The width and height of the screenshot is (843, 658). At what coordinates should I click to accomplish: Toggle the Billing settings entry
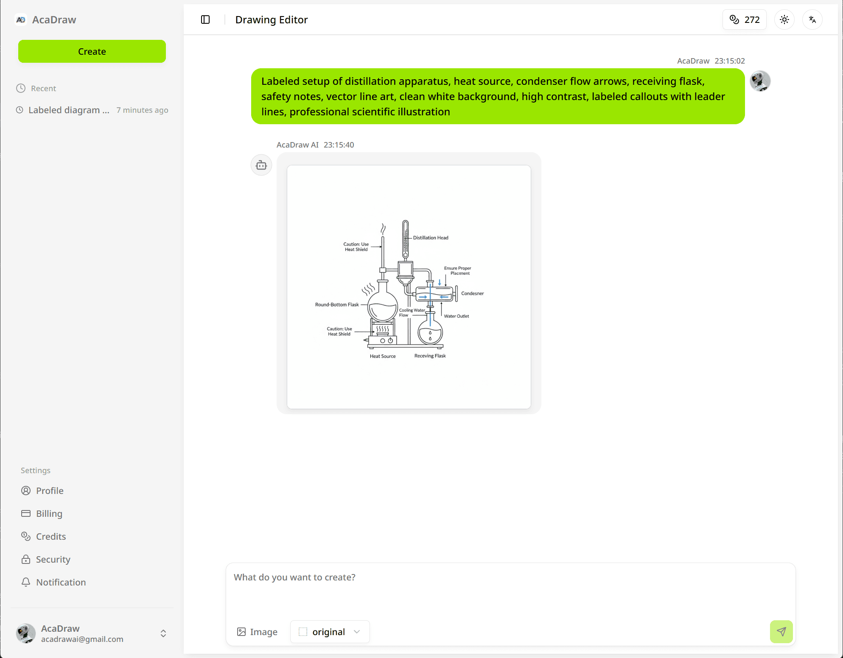(26, 513)
